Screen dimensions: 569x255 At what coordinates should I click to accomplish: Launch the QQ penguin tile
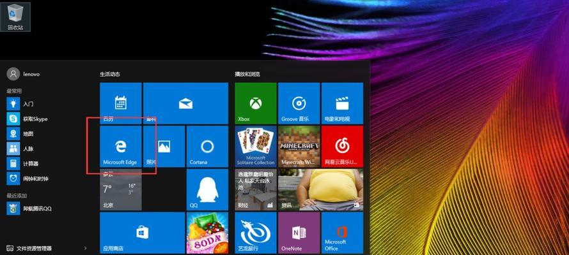207,189
